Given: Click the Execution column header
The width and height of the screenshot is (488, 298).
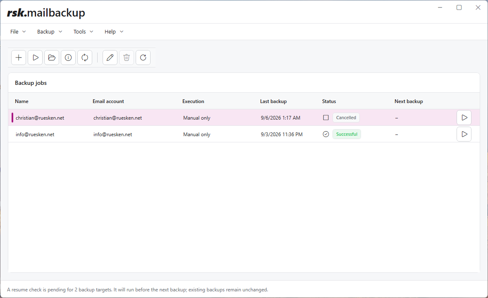Looking at the screenshot, I should (193, 101).
